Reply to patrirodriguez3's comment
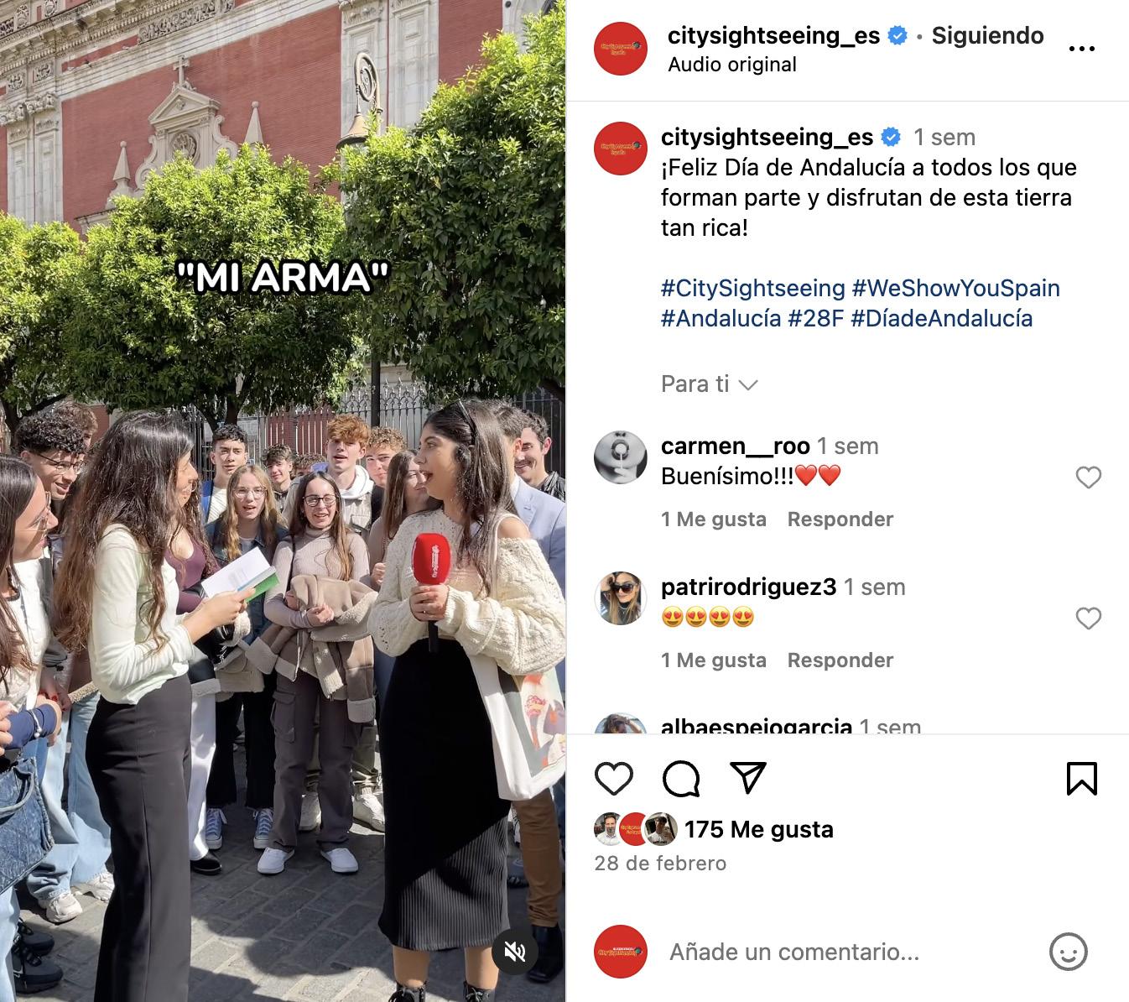Screen dimensions: 1129x1002 [x=840, y=660]
